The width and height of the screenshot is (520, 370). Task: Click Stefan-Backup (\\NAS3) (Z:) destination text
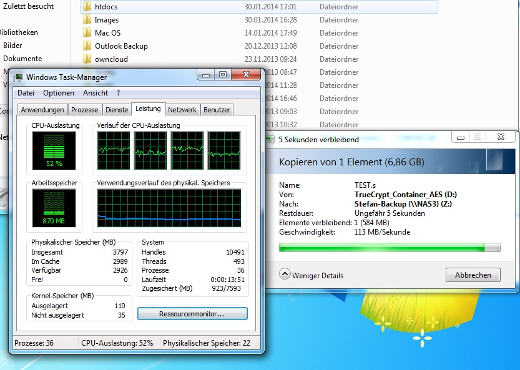(x=403, y=204)
